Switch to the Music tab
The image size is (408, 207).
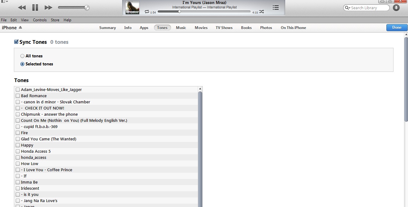click(x=181, y=28)
